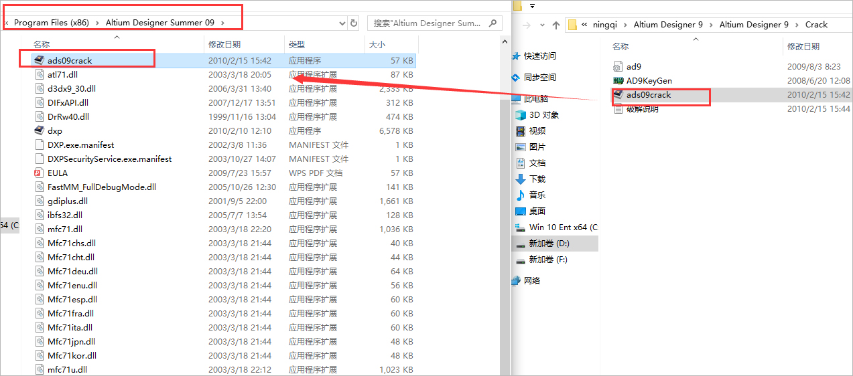The width and height of the screenshot is (853, 376).
Task: Sort left window by 大小 column
Action: pos(377,44)
